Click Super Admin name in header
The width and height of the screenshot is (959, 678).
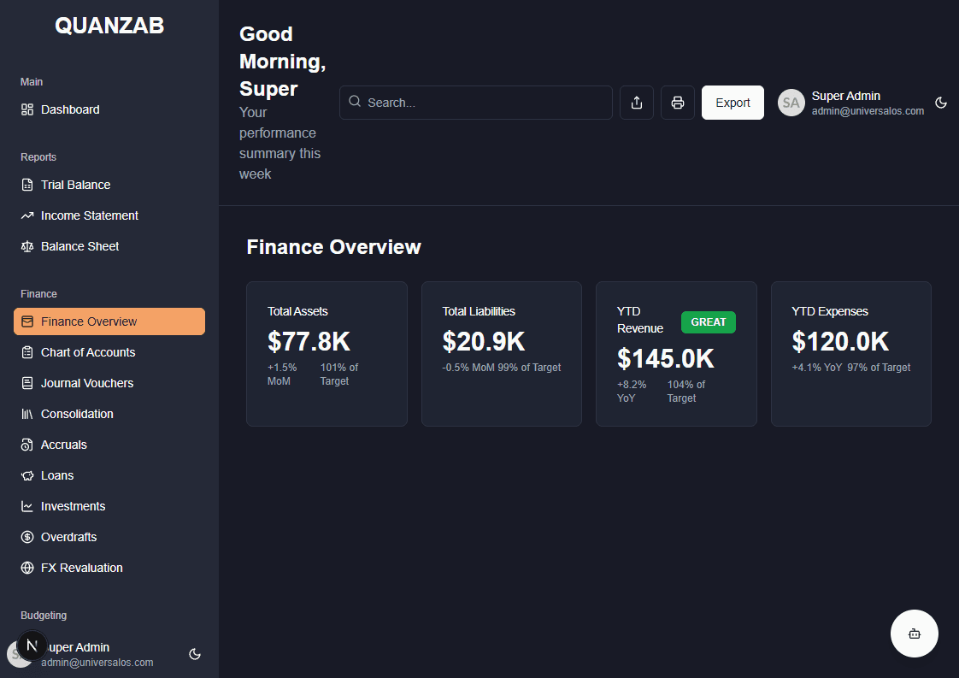(x=846, y=96)
